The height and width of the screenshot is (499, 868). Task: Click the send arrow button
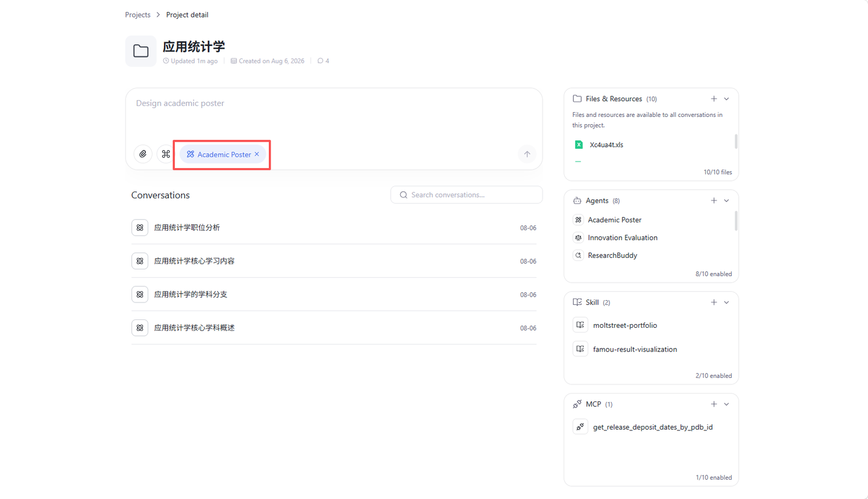(x=527, y=154)
